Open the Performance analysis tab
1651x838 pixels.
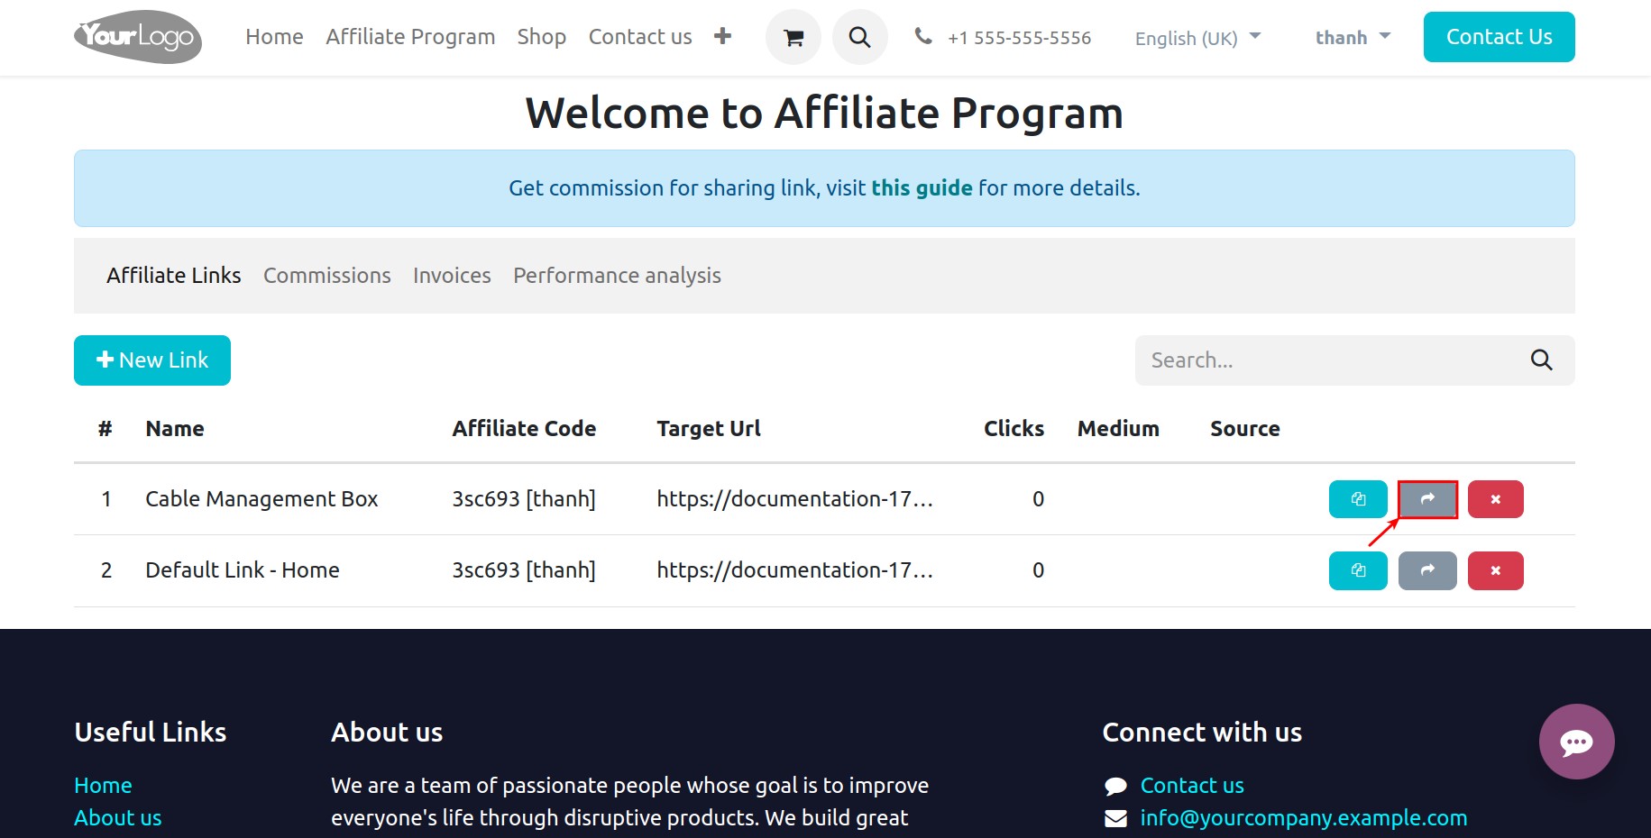(x=617, y=275)
